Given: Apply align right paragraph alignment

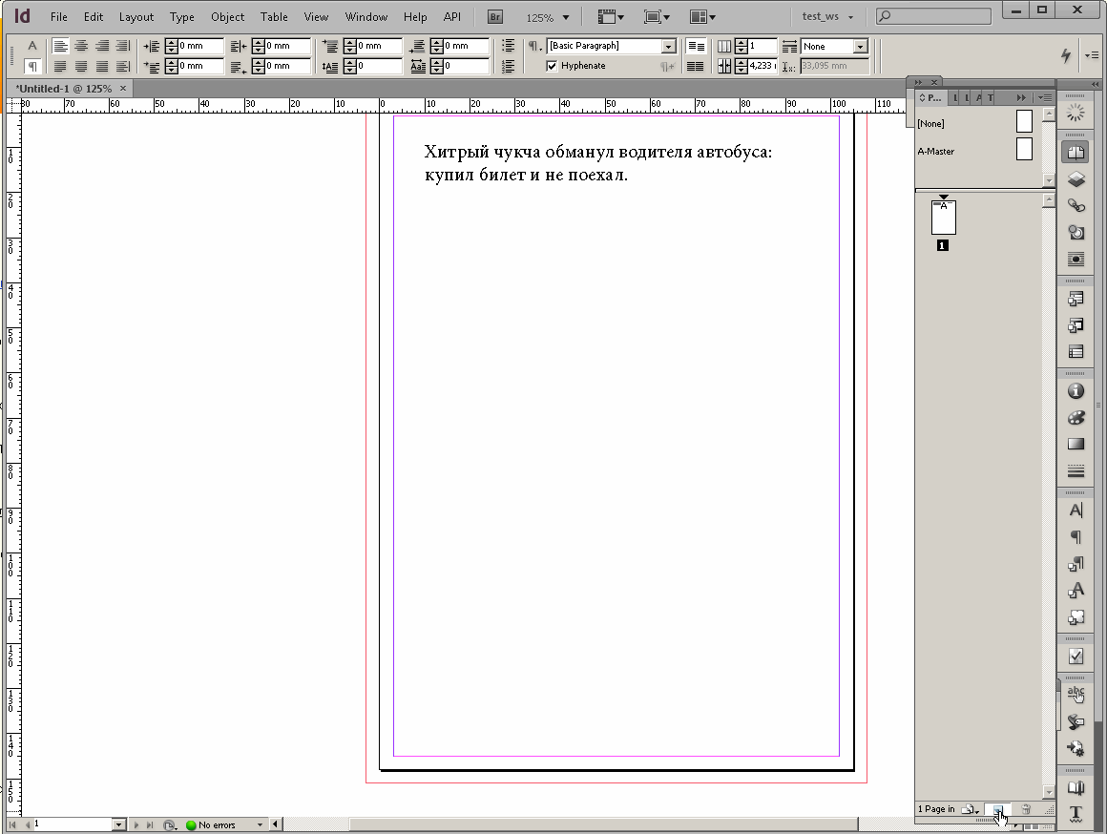Looking at the screenshot, I should point(102,46).
